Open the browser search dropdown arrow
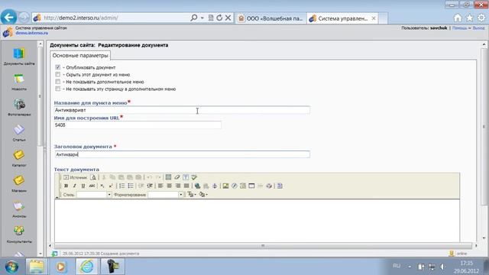 click(x=202, y=18)
